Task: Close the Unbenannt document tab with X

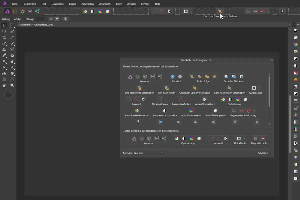Action: click(x=289, y=24)
